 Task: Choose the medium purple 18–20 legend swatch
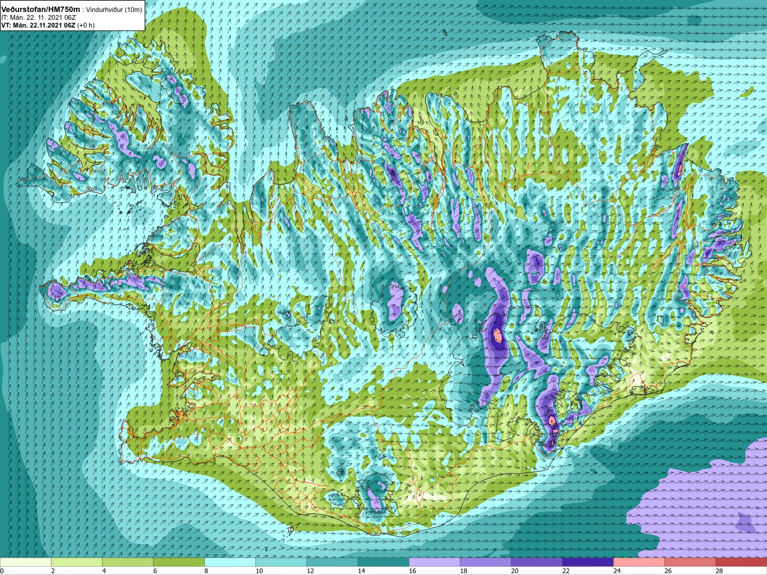pyautogui.click(x=485, y=562)
